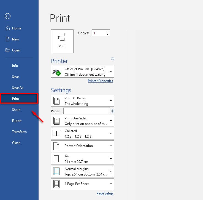Click the Pages info icon

[x=112, y=111]
